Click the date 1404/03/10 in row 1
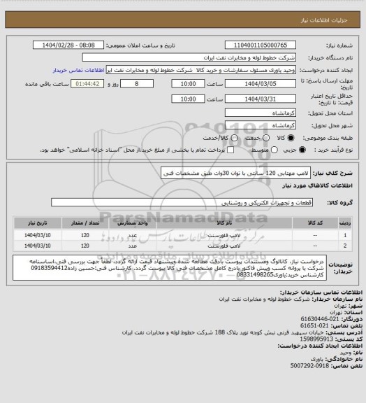 38,235
